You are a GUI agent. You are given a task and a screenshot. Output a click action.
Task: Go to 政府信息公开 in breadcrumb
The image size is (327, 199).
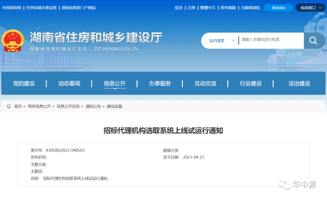click(39, 106)
